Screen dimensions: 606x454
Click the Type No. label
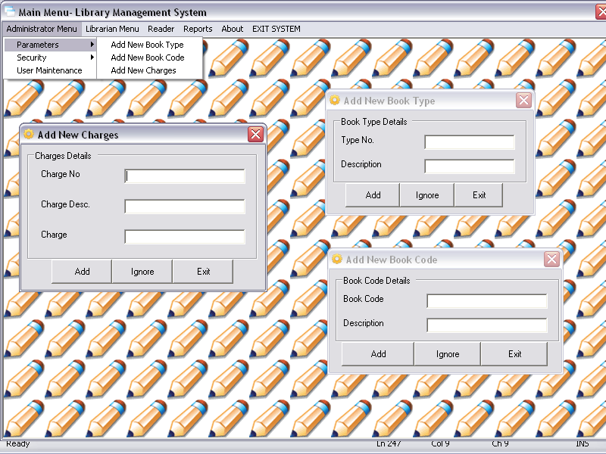click(357, 140)
